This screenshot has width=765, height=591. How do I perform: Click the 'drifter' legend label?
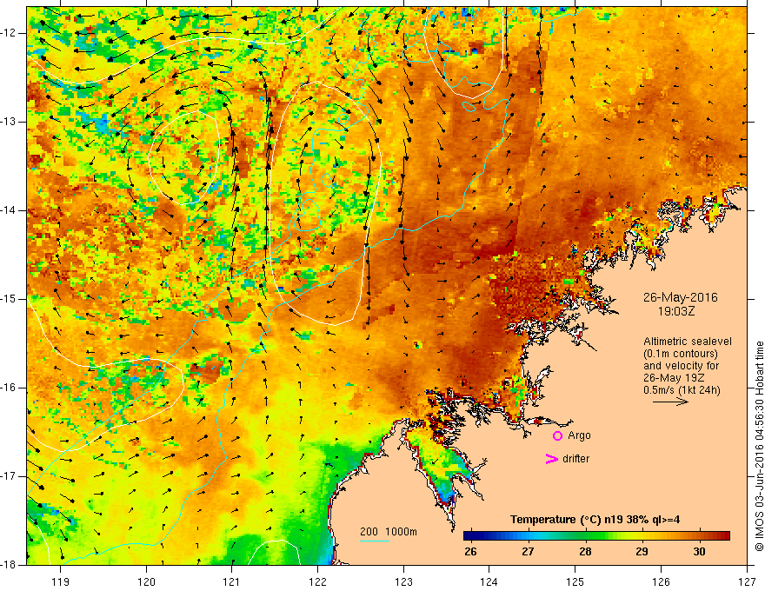point(575,459)
